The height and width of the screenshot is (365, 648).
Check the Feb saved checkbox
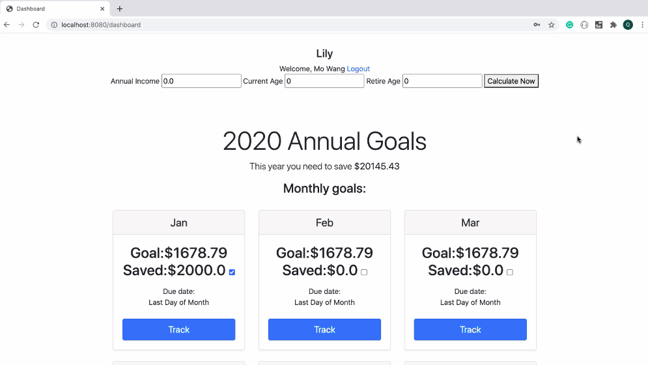pyautogui.click(x=364, y=272)
